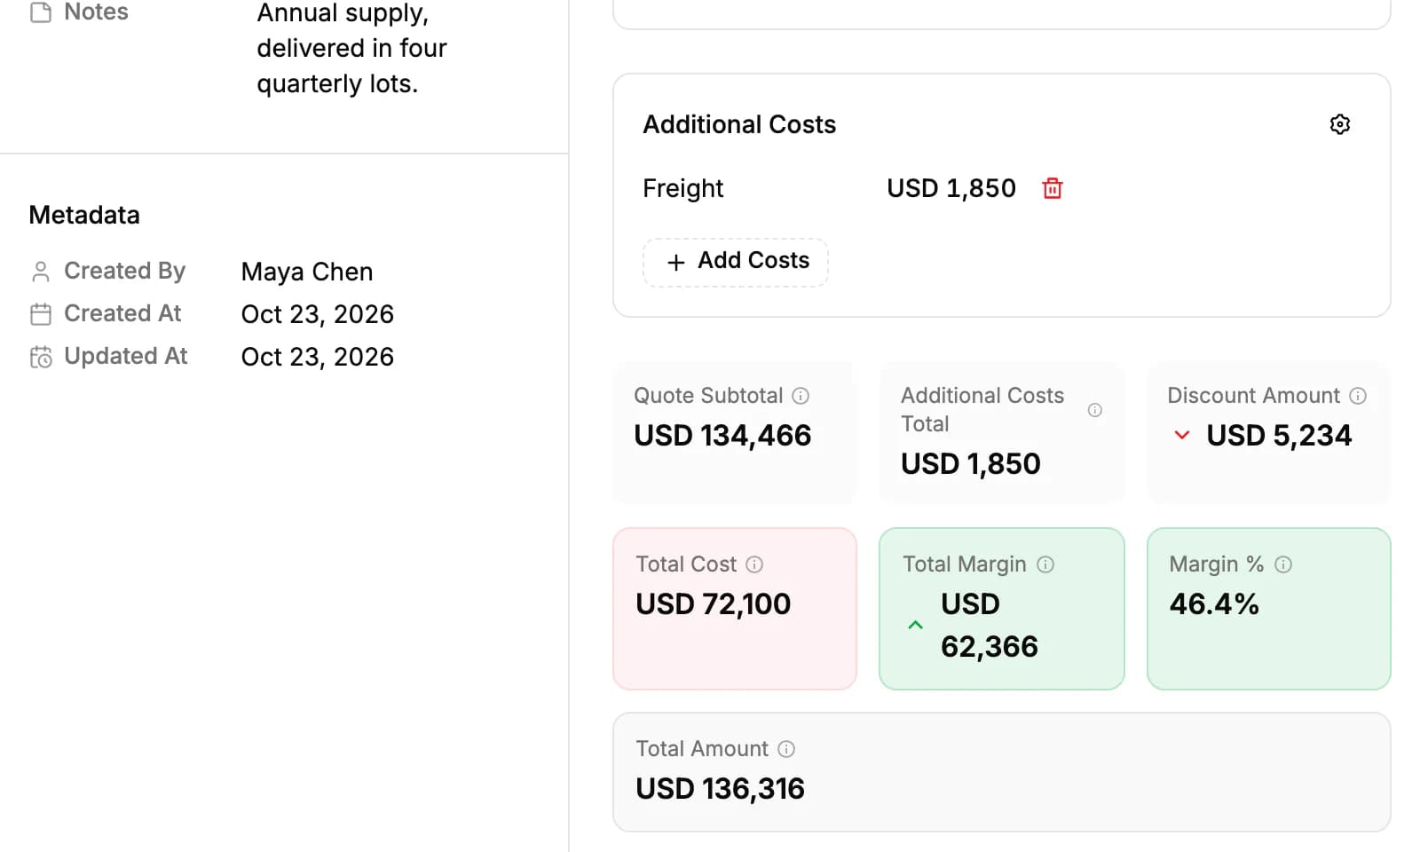Select Quote Subtotal value USD 134,466
This screenshot has width=1420, height=852.
(722, 436)
